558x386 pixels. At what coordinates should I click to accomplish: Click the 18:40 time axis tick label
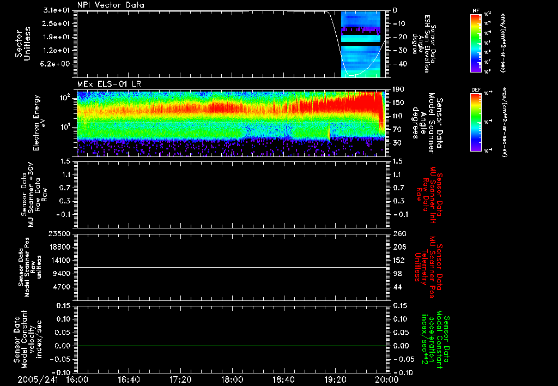pos(283,379)
